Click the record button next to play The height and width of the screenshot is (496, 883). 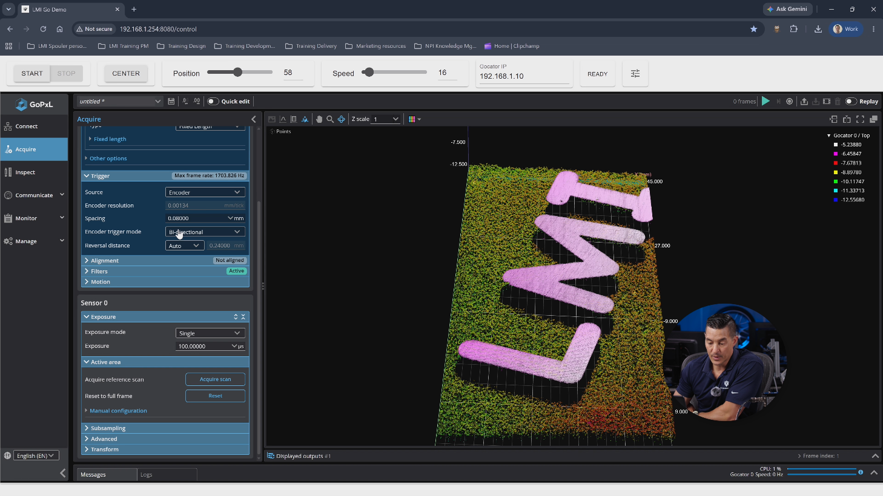tap(789, 102)
